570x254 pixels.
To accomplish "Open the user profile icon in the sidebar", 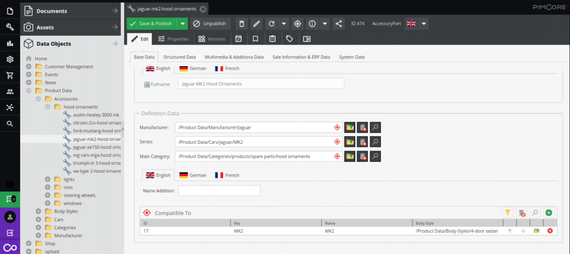I will click(10, 217).
